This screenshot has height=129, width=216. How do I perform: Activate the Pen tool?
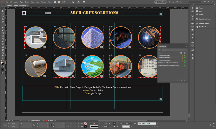[3, 27]
